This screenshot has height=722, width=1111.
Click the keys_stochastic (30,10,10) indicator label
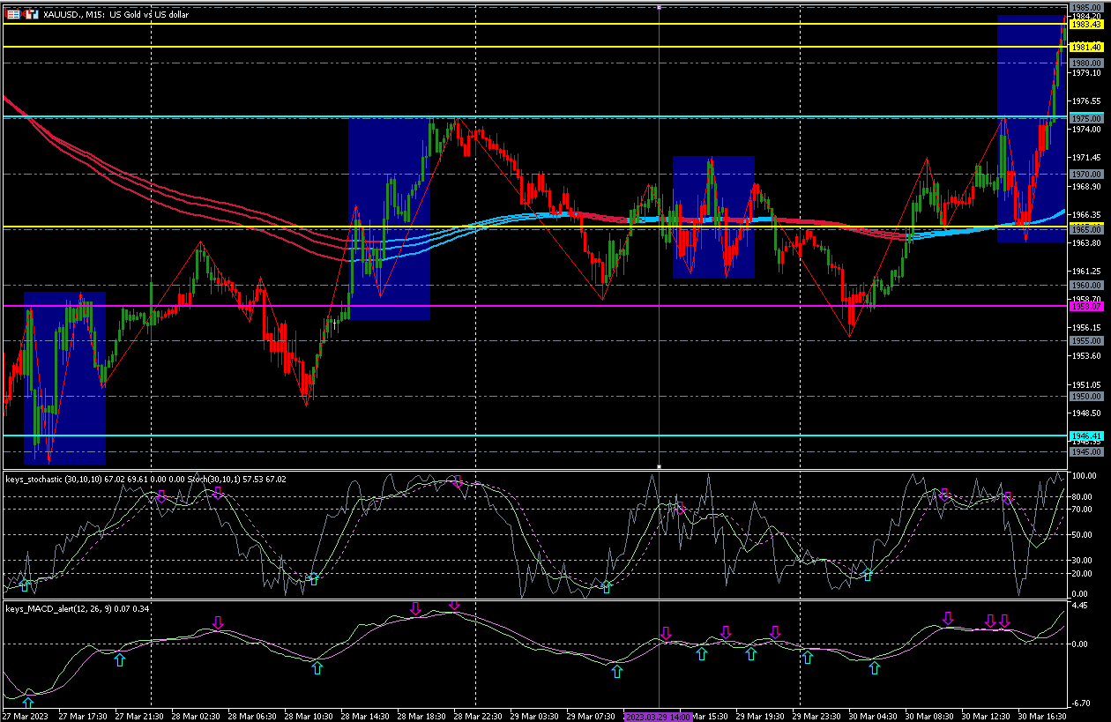tap(53, 479)
